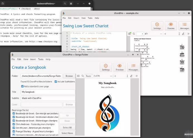Zoom in on Songbook PDF preview

[x=115, y=76]
